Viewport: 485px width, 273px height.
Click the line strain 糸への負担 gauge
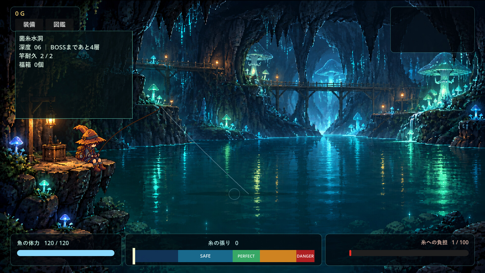click(x=409, y=253)
